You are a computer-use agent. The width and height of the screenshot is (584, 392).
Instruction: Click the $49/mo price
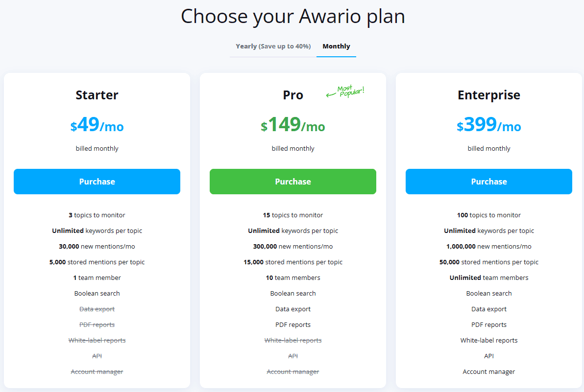(x=97, y=125)
